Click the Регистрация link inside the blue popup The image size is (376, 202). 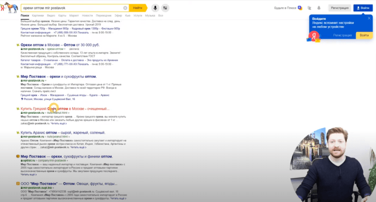[x=342, y=35]
